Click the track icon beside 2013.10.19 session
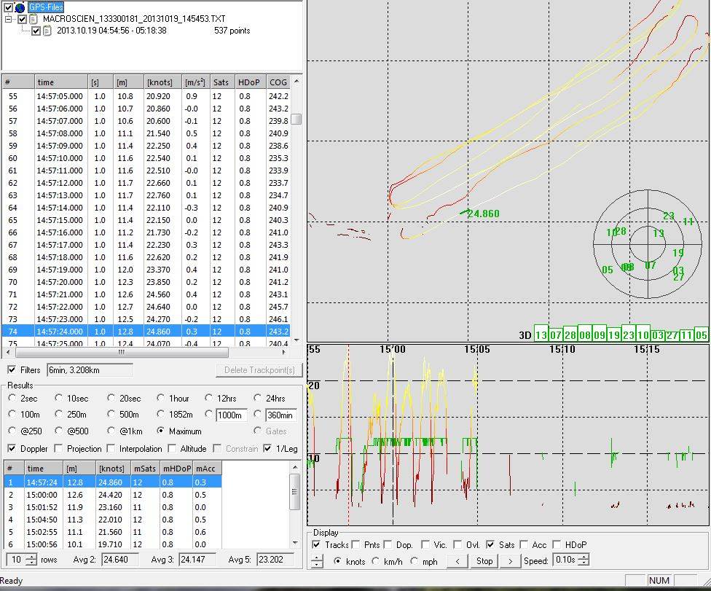The image size is (711, 591). 47,31
